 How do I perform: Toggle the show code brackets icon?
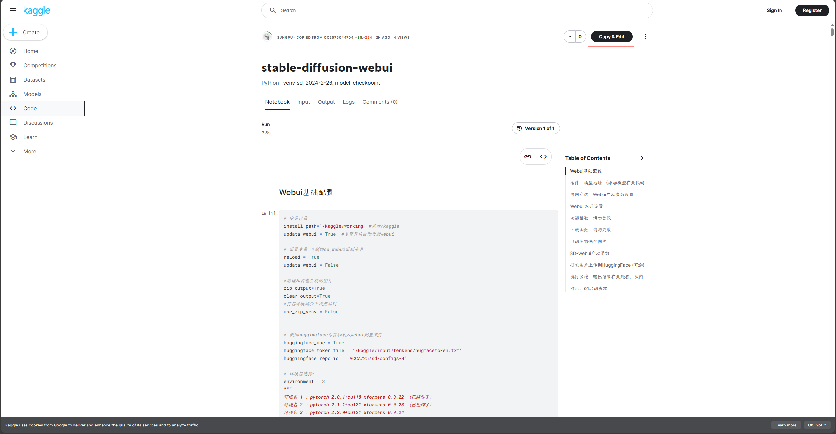pyautogui.click(x=543, y=157)
